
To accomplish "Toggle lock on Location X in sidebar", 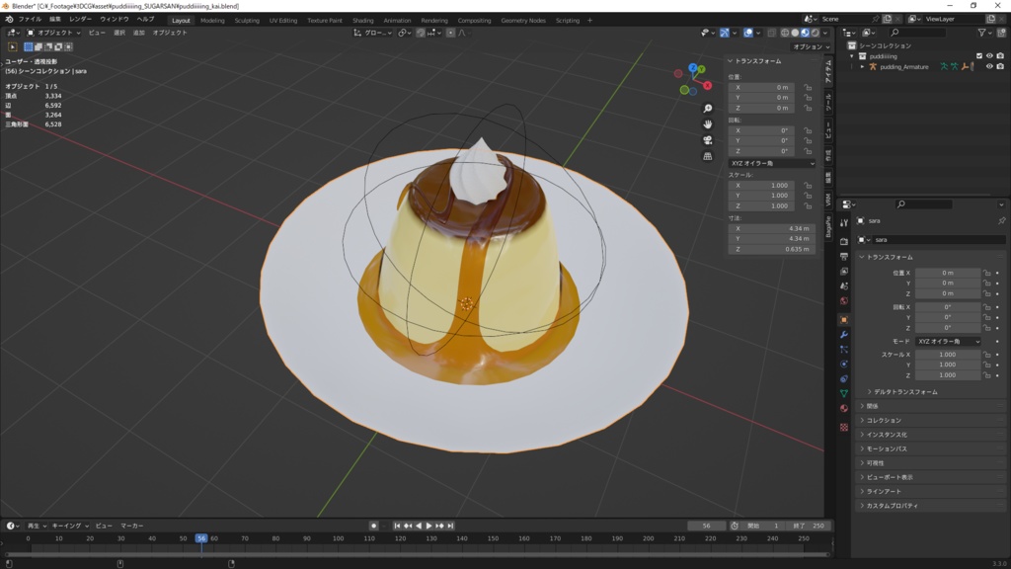I will pyautogui.click(x=808, y=87).
